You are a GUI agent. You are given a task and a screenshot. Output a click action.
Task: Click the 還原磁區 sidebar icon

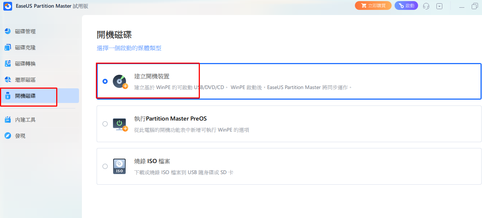(8, 80)
